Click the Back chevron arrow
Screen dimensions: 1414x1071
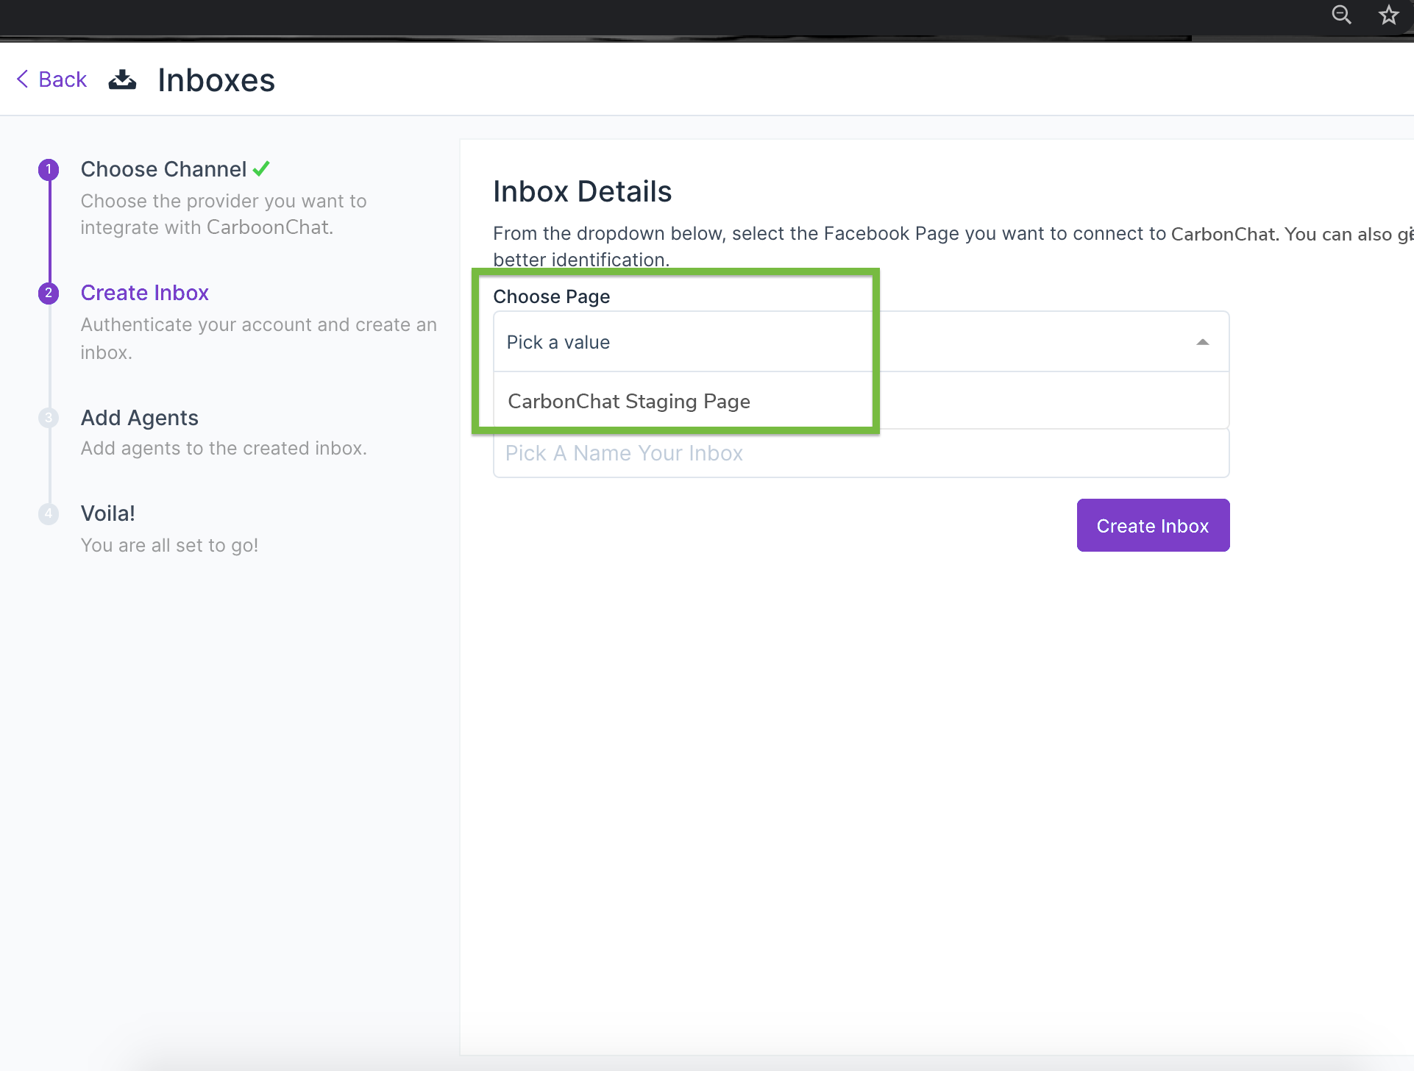coord(23,79)
